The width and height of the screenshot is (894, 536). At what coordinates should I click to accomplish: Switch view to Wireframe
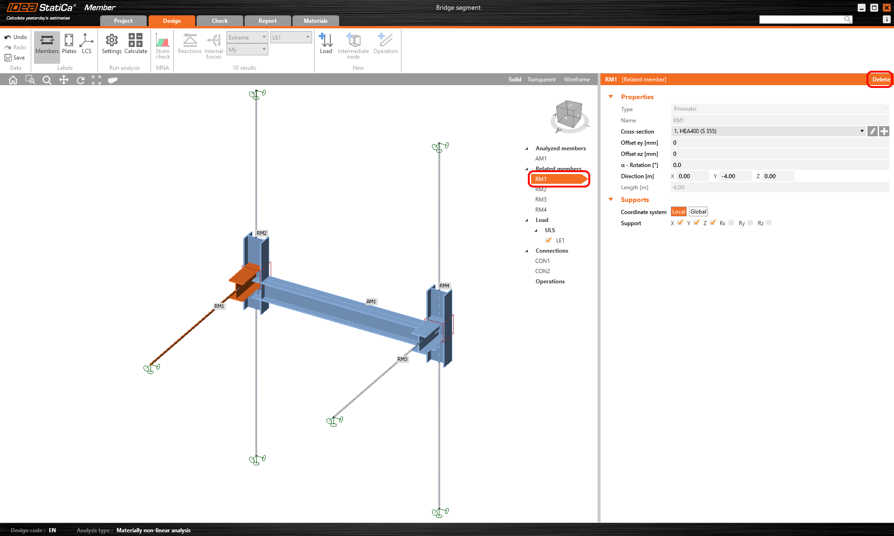point(577,80)
